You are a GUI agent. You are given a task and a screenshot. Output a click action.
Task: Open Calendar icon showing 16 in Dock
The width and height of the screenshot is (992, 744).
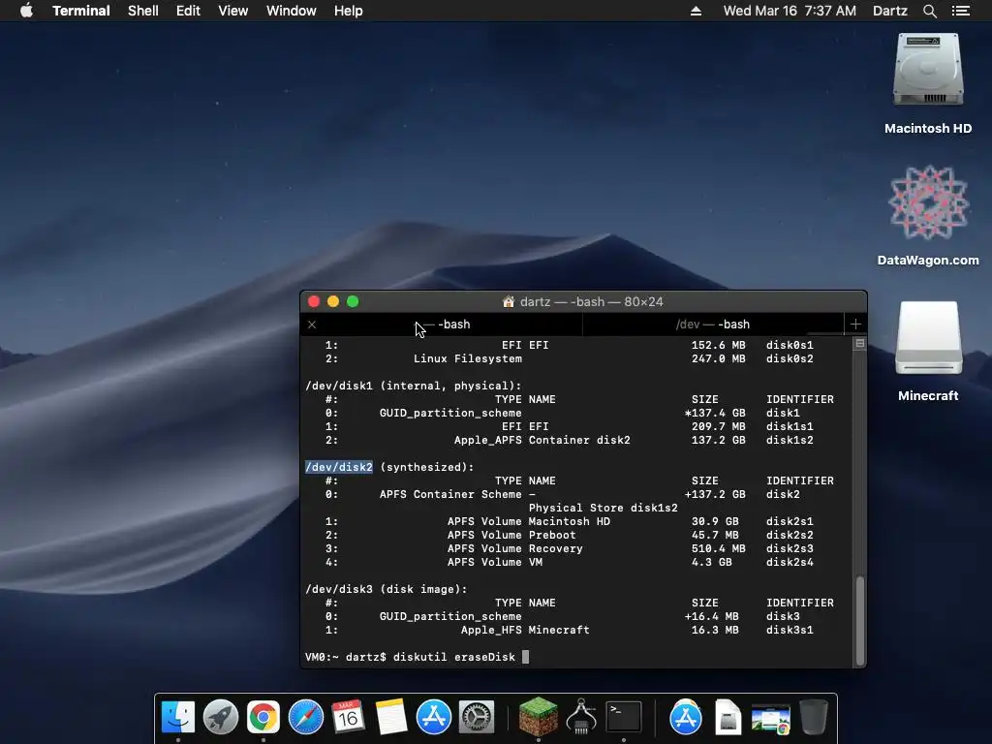[x=349, y=717]
